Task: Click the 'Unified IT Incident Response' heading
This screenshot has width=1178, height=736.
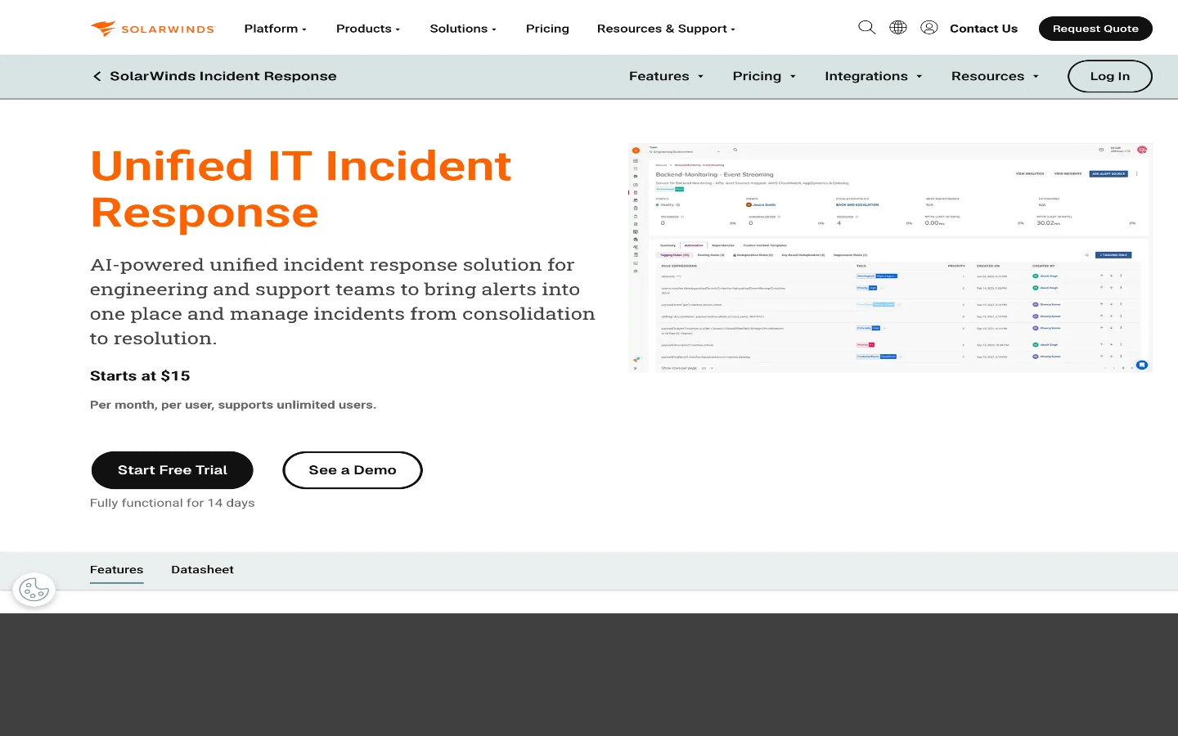Action: (x=301, y=189)
